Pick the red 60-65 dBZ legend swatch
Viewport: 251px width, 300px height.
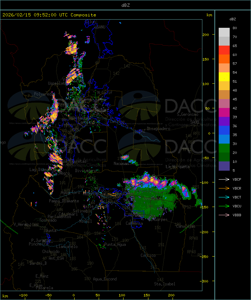point(224,50)
